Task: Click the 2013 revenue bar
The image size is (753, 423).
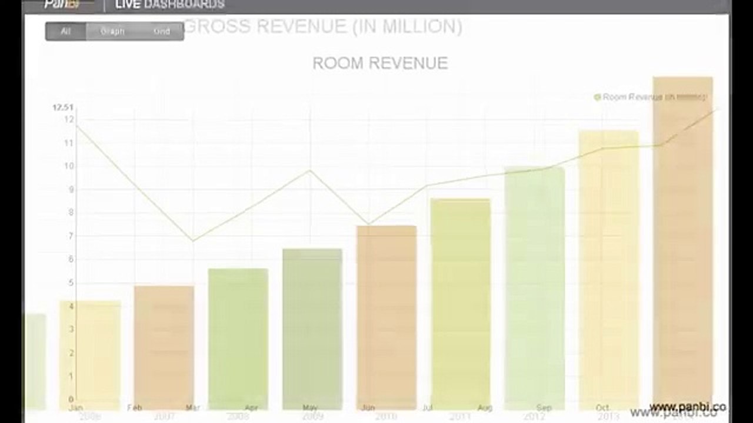Action: pos(609,270)
